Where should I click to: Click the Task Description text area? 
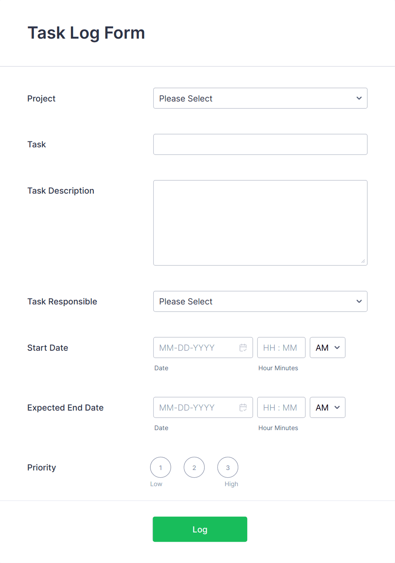tap(260, 222)
